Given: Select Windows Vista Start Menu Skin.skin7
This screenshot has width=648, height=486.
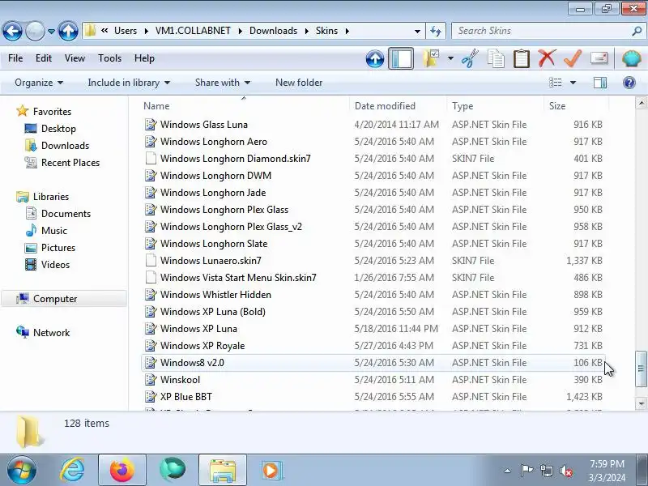Looking at the screenshot, I should point(373,277).
